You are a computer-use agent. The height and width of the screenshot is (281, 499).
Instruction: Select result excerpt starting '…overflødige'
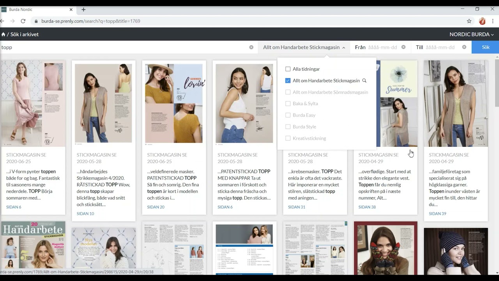click(385, 185)
